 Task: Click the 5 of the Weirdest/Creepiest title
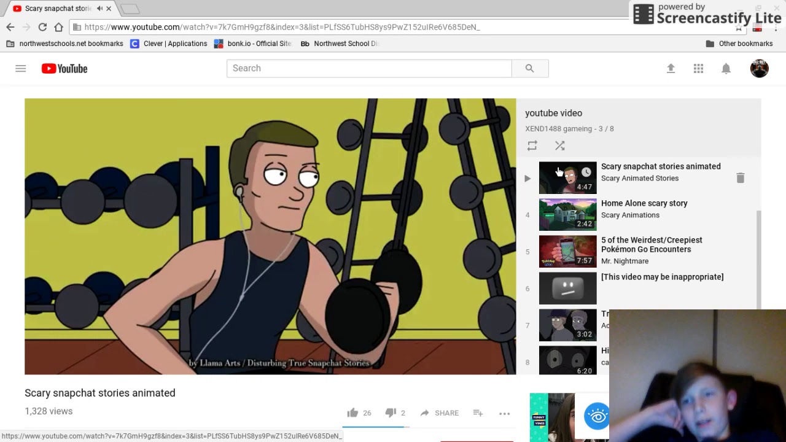652,244
